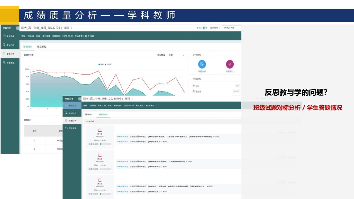Collapse the 客观题 section chevron

87,122
